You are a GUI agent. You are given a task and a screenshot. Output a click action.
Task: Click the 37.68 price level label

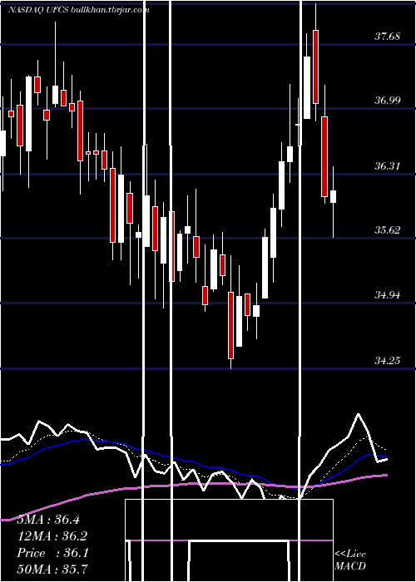tap(388, 37)
